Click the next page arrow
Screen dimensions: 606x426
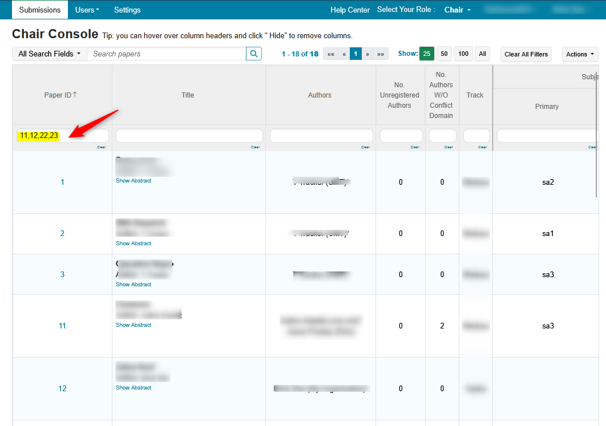tap(367, 54)
